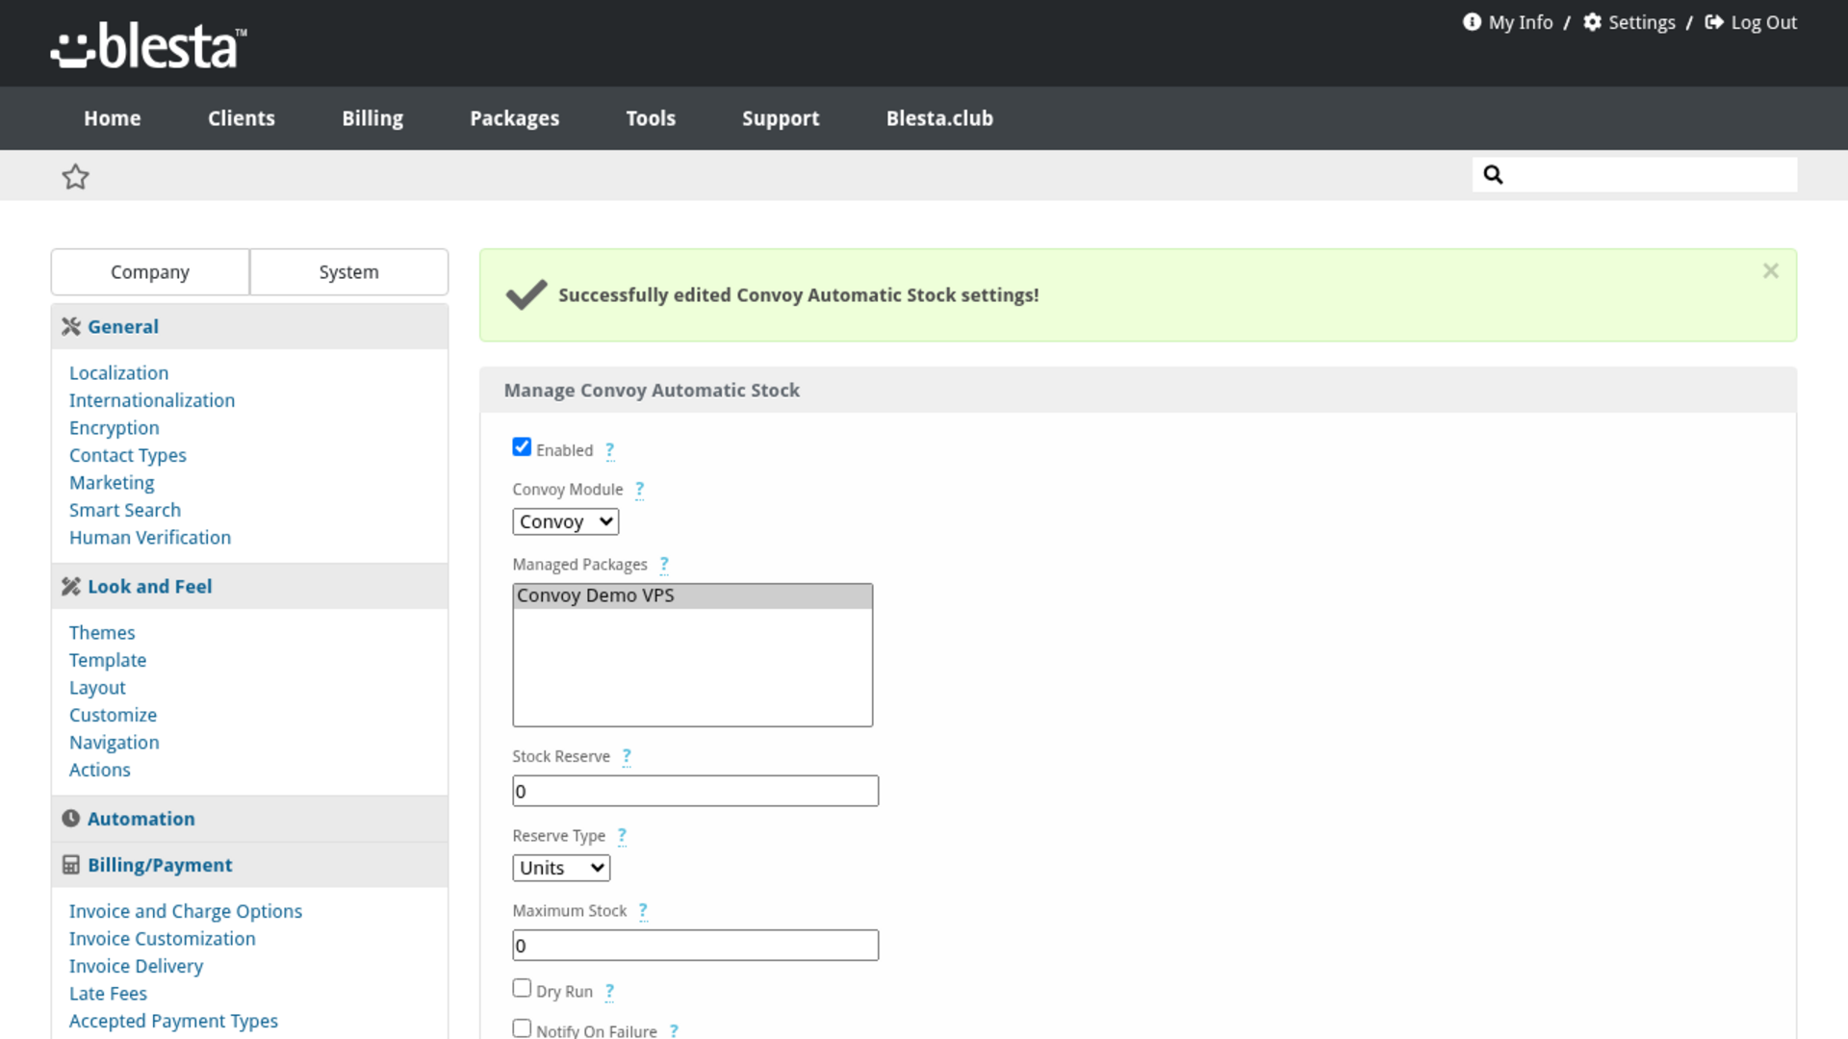Open the Reserve Type dropdown
The width and height of the screenshot is (1848, 1039).
(x=561, y=868)
